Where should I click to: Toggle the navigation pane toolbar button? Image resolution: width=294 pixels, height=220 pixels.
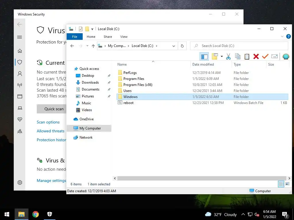[x=204, y=56]
